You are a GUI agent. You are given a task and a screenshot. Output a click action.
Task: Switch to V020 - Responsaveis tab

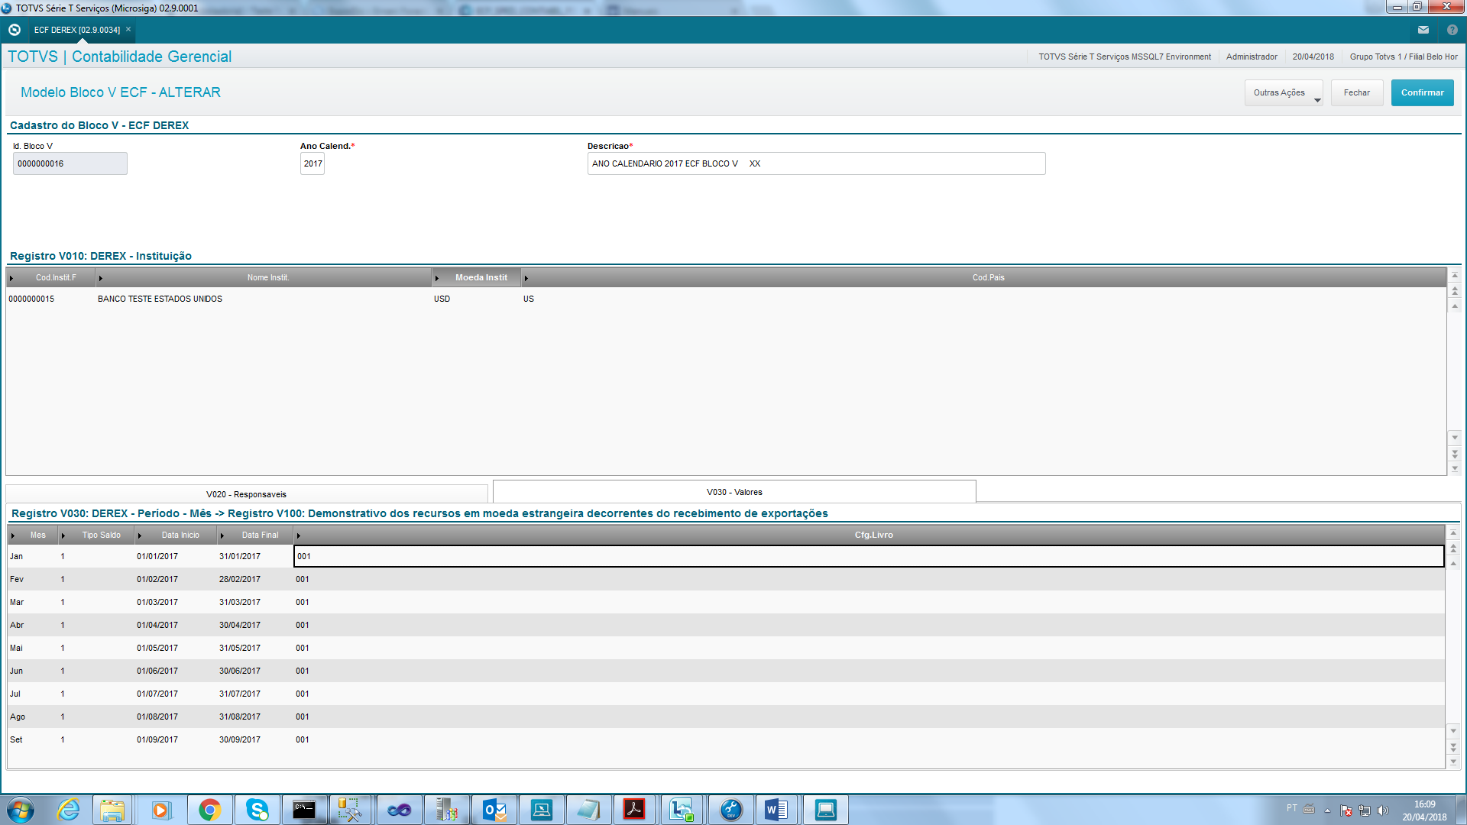pos(246,494)
